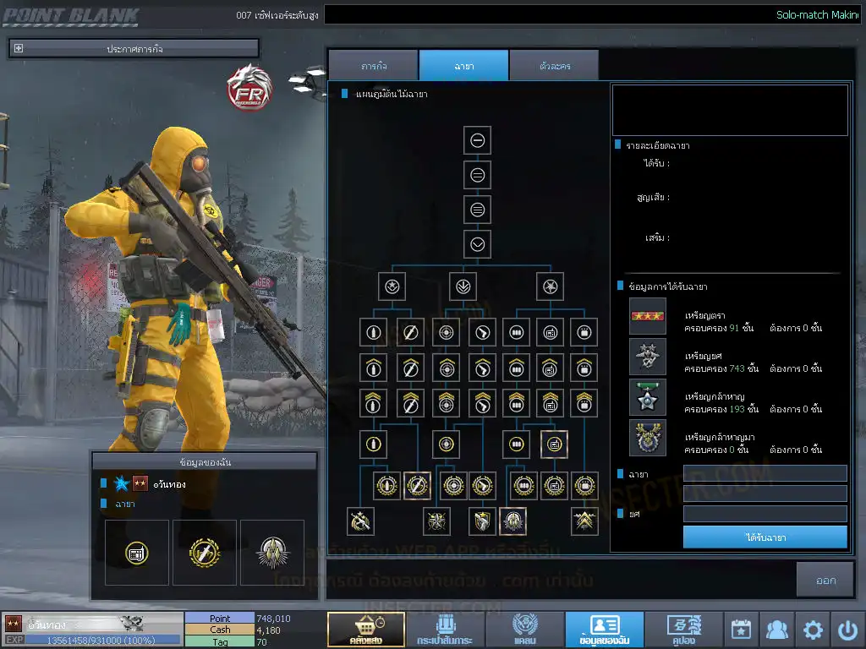Click the EXP progress bar

[101, 640]
